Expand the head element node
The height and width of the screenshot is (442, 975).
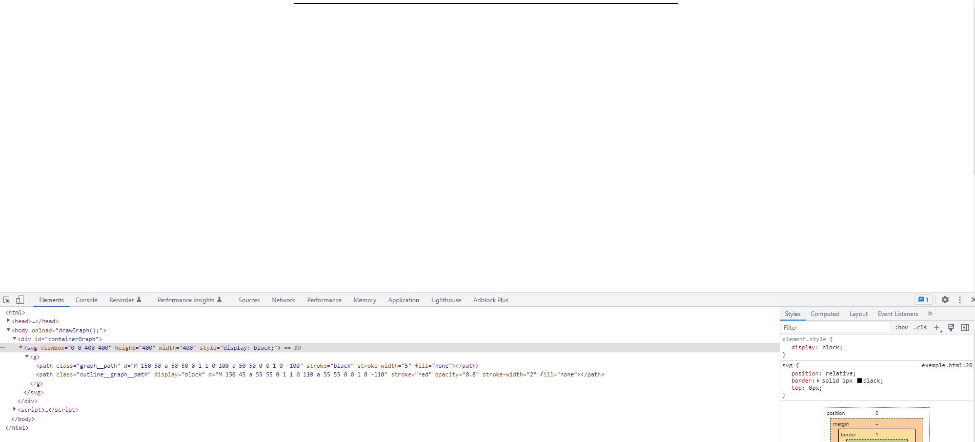pyautogui.click(x=8, y=321)
